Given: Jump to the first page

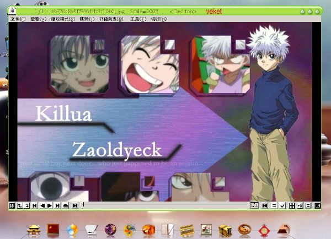Looking at the screenshot, I should point(35,205).
